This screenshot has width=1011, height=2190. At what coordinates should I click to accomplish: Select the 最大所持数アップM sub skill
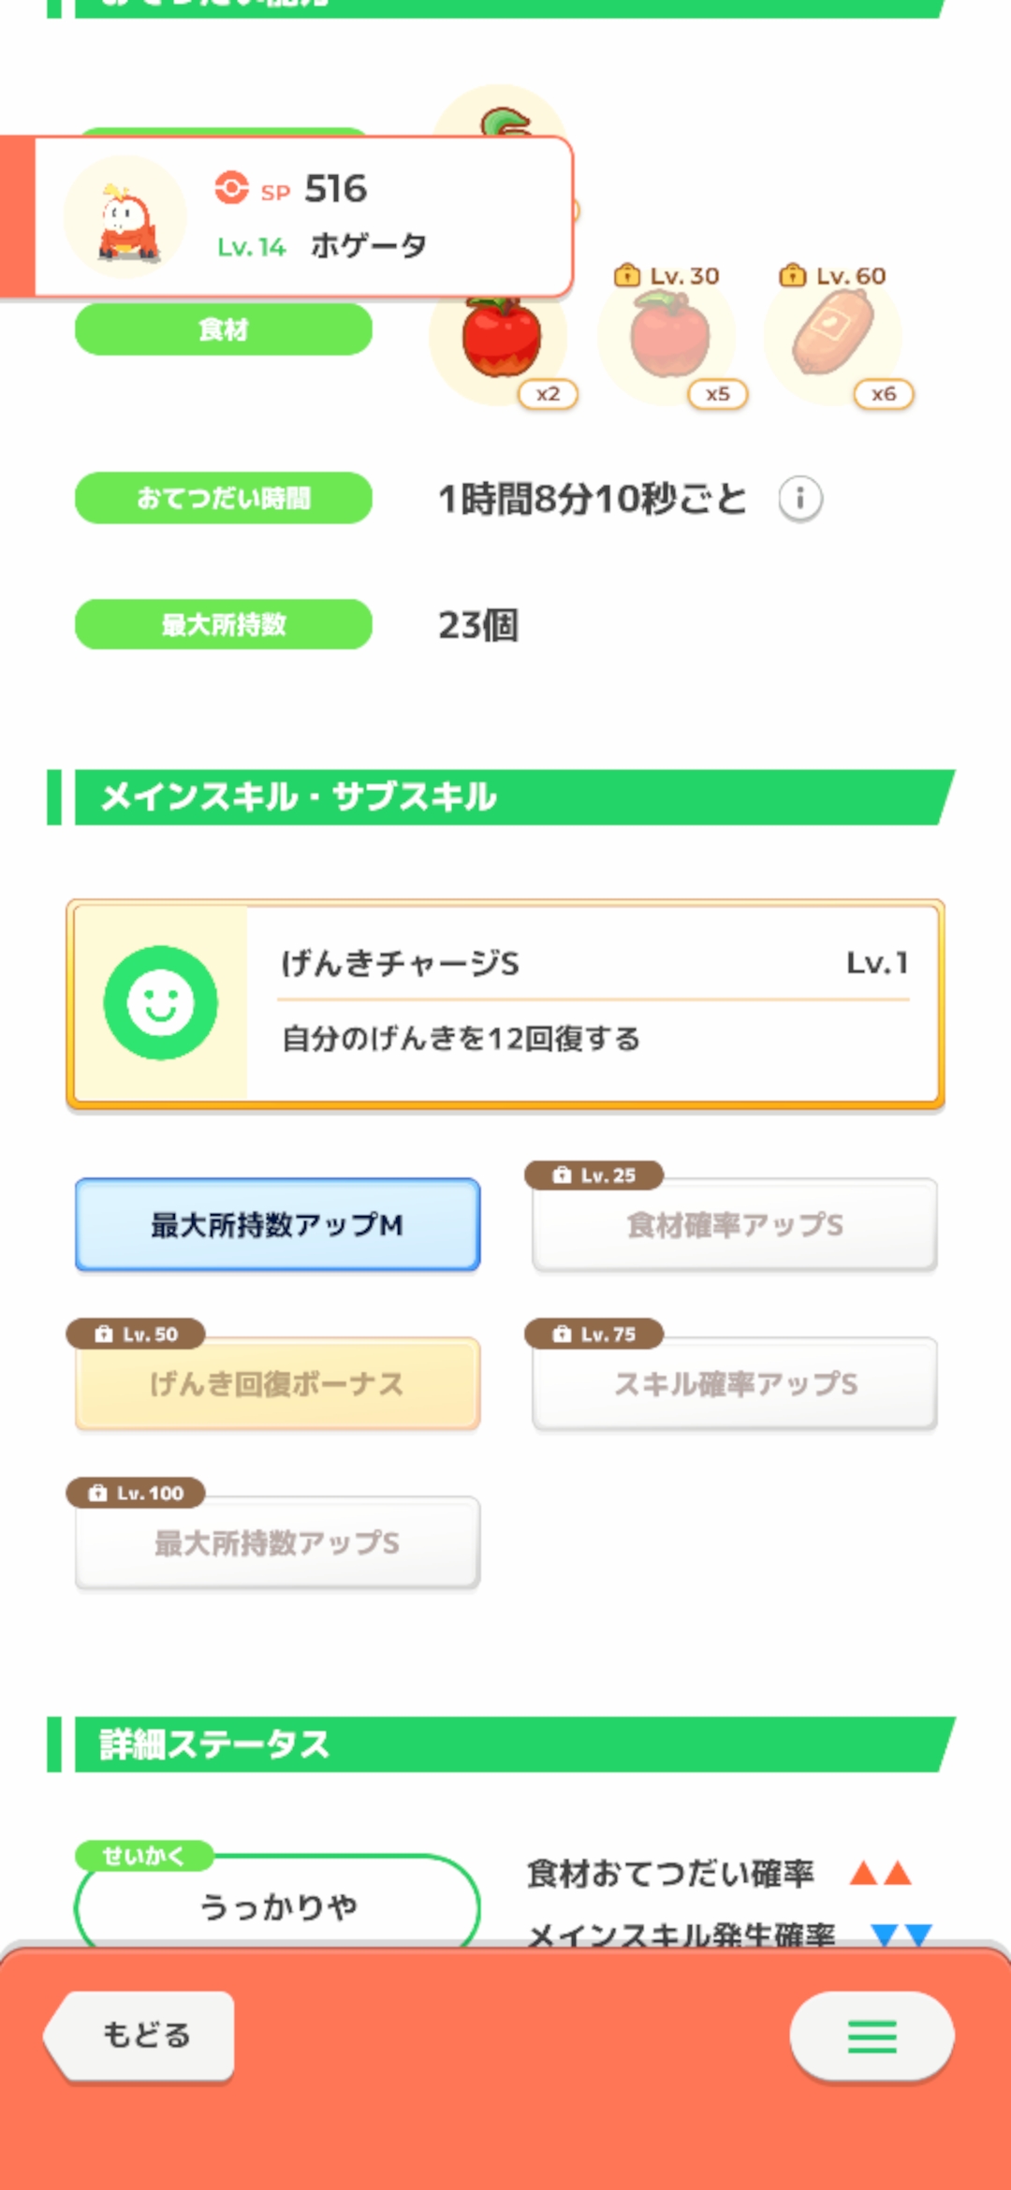(x=278, y=1224)
